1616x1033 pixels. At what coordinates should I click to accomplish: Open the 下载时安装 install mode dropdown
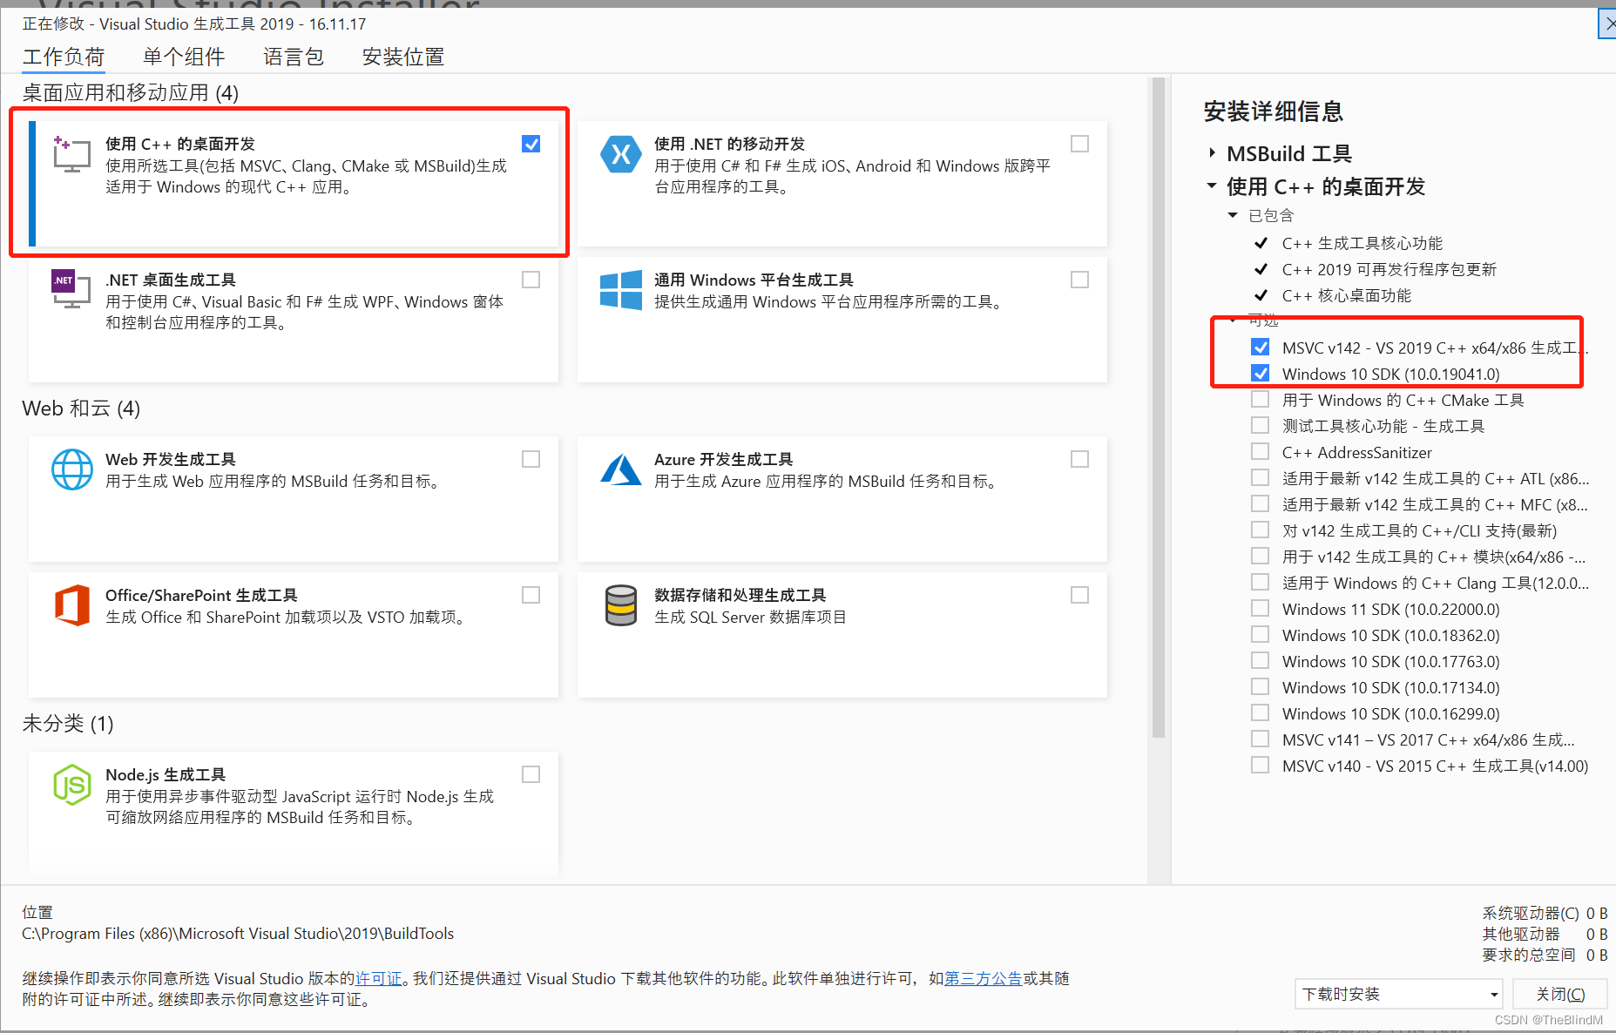tap(1399, 994)
